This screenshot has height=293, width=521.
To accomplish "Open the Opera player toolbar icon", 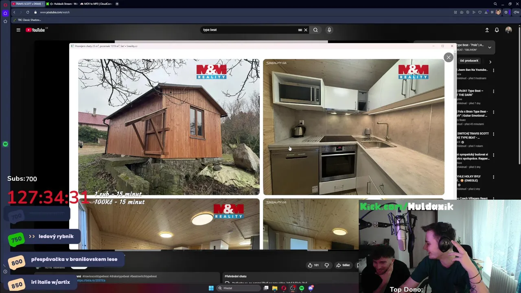I will click(x=474, y=12).
